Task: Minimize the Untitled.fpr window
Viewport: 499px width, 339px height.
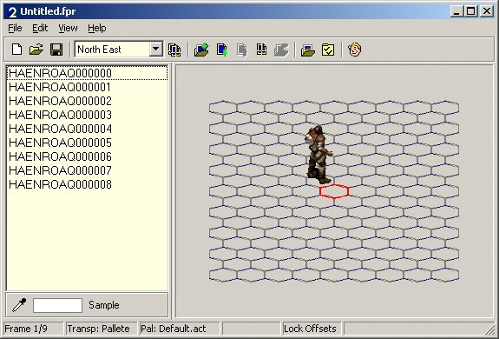Action: (456, 11)
